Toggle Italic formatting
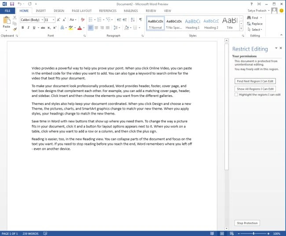Image resolution: width=286 pixels, height=236 pixels. pos(28,28)
